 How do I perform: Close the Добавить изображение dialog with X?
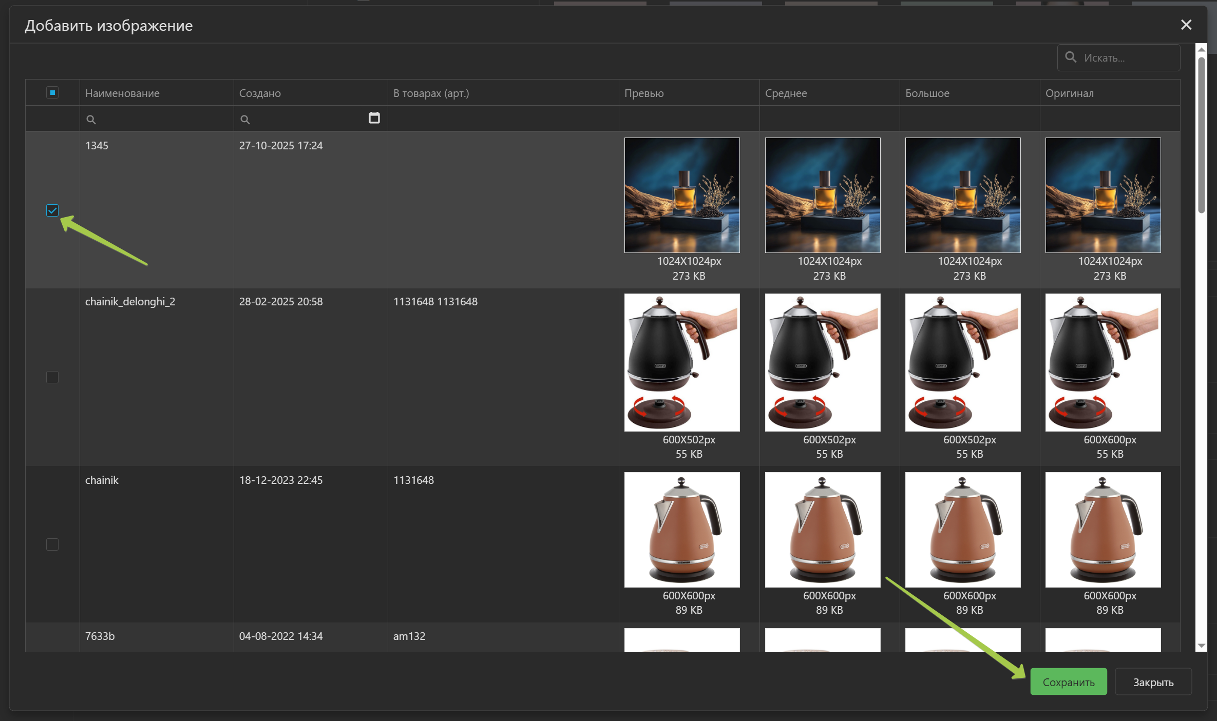coord(1186,25)
